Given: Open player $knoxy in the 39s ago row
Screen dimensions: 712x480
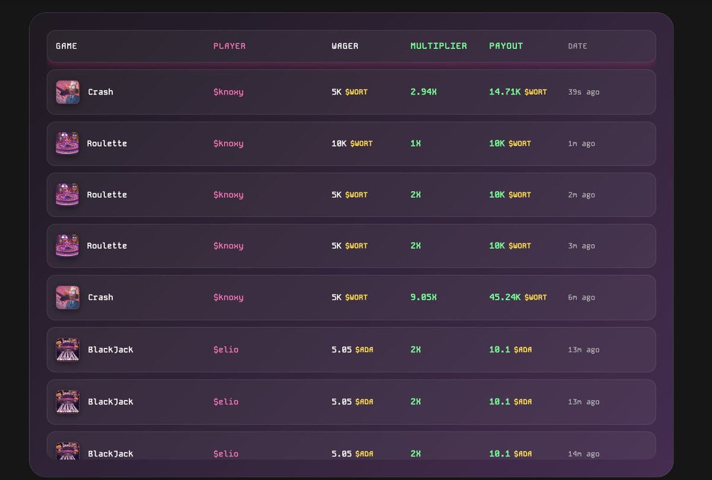Looking at the screenshot, I should click(228, 92).
